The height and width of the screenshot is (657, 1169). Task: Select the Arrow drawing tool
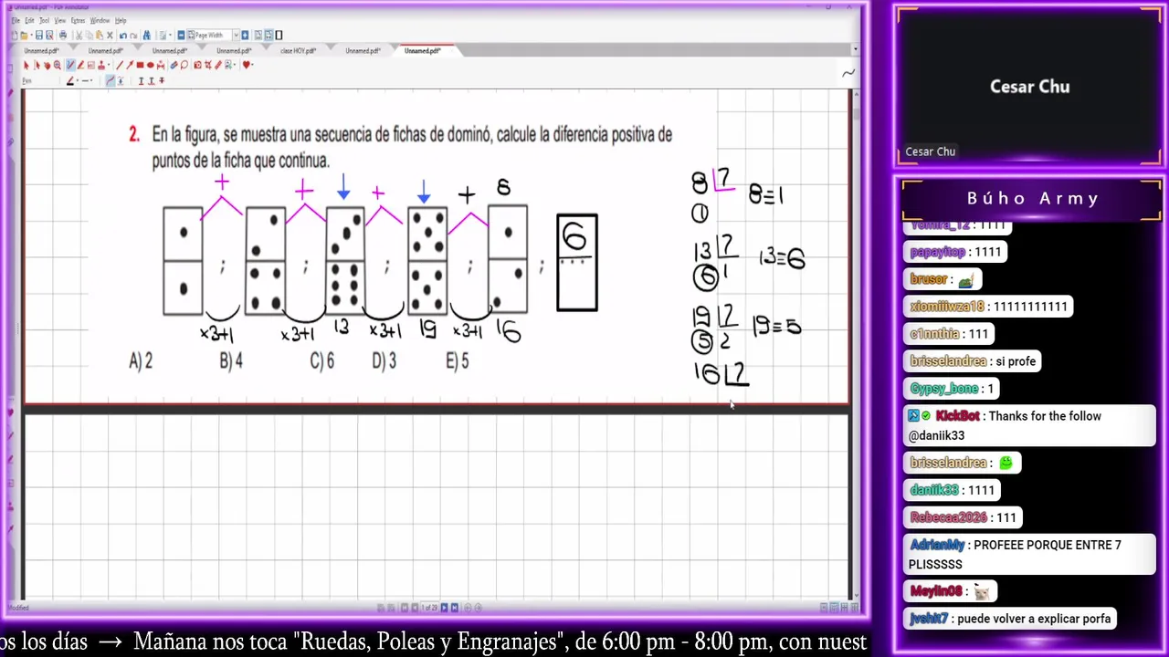click(x=130, y=66)
